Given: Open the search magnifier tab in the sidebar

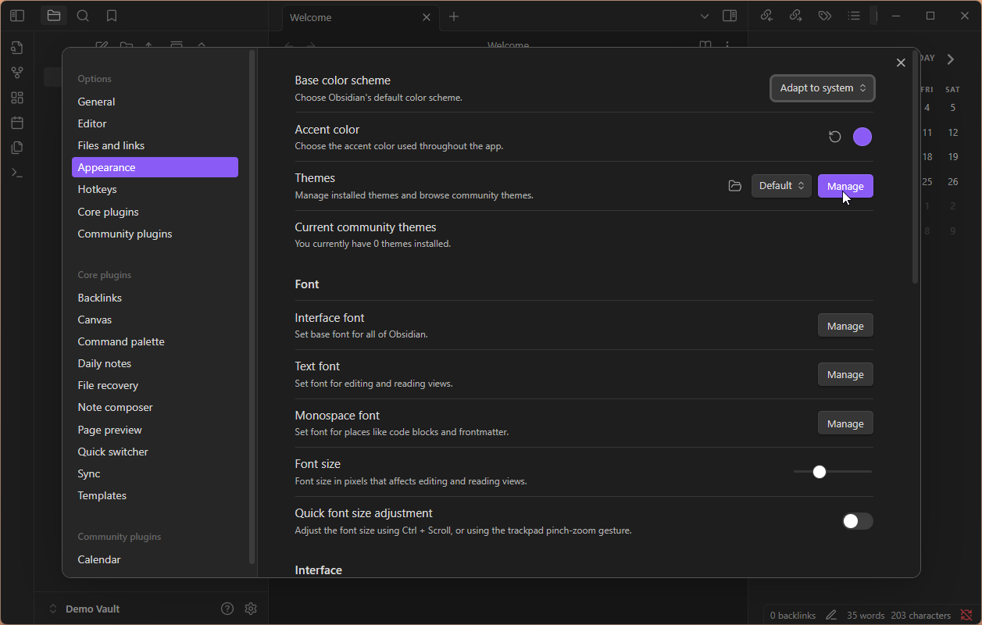Looking at the screenshot, I should pos(83,16).
